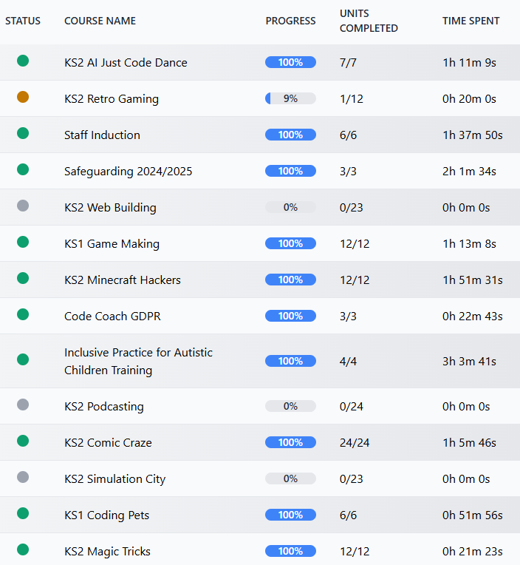Click the orange status dot for KS2 Retro Gaming
This screenshot has width=520, height=565.
[23, 98]
